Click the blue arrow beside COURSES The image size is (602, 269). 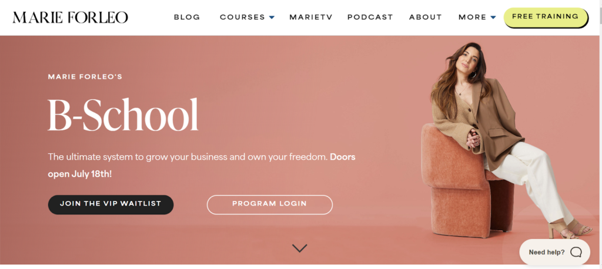272,17
